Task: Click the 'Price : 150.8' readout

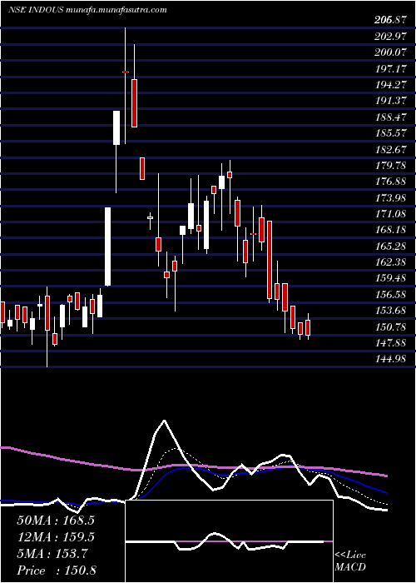Action: pyautogui.click(x=58, y=571)
